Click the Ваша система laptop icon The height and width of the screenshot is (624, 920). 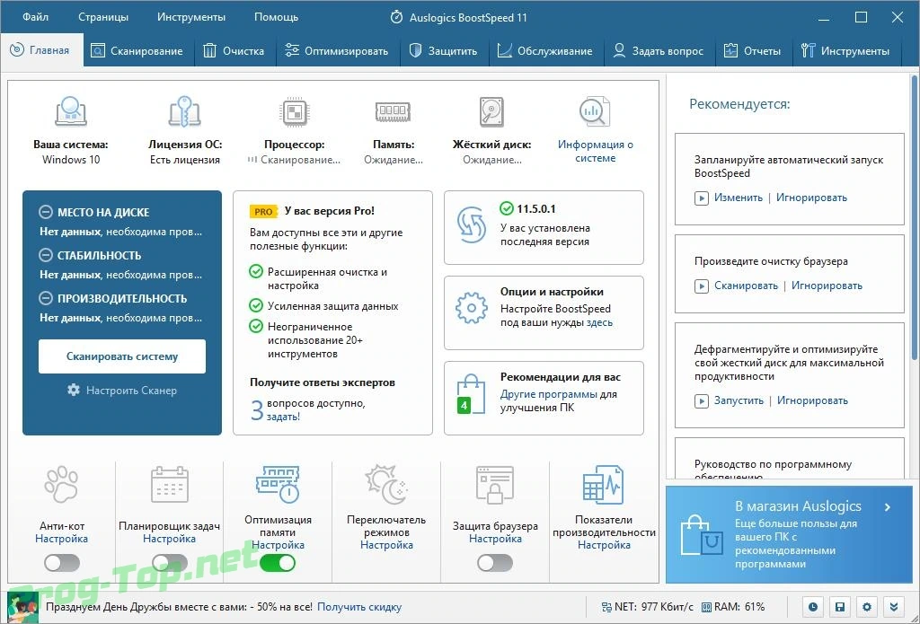click(71, 111)
